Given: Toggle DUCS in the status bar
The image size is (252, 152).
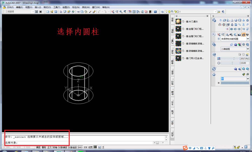Looking at the screenshot, I should pos(80,147).
